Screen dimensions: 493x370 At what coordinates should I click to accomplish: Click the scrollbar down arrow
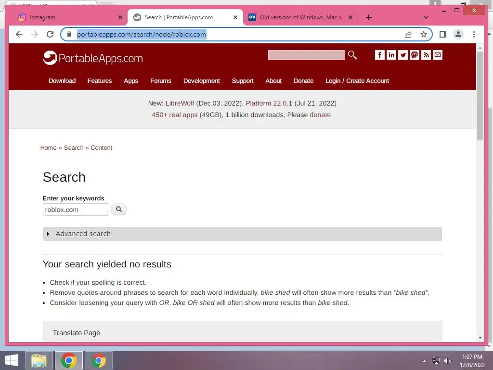click(480, 338)
